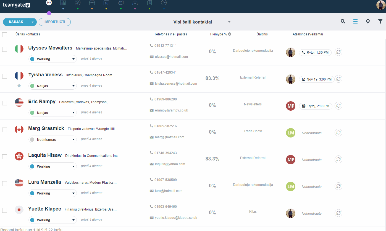Open Working status dropdown for Yuette Klapec

pos(52,220)
